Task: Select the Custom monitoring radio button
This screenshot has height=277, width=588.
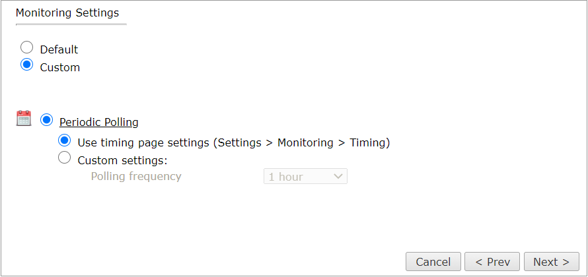Action: click(26, 65)
